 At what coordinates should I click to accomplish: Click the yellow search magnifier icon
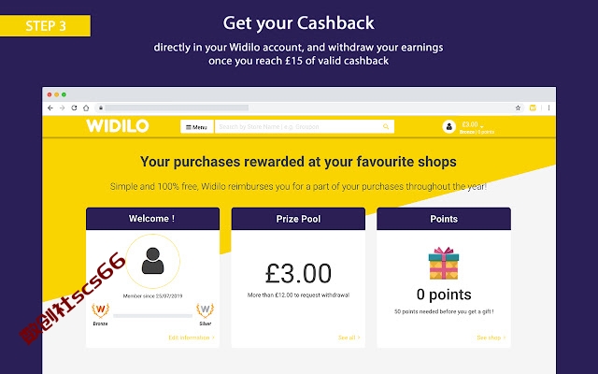pyautogui.click(x=386, y=127)
